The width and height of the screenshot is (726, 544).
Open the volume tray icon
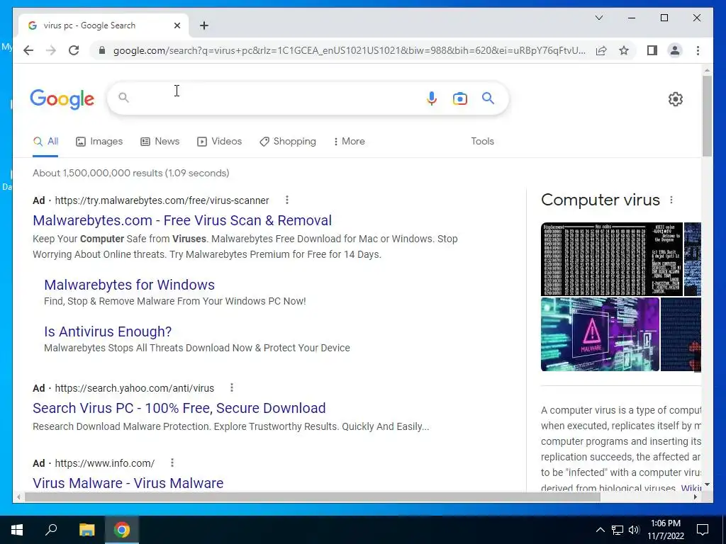(634, 530)
